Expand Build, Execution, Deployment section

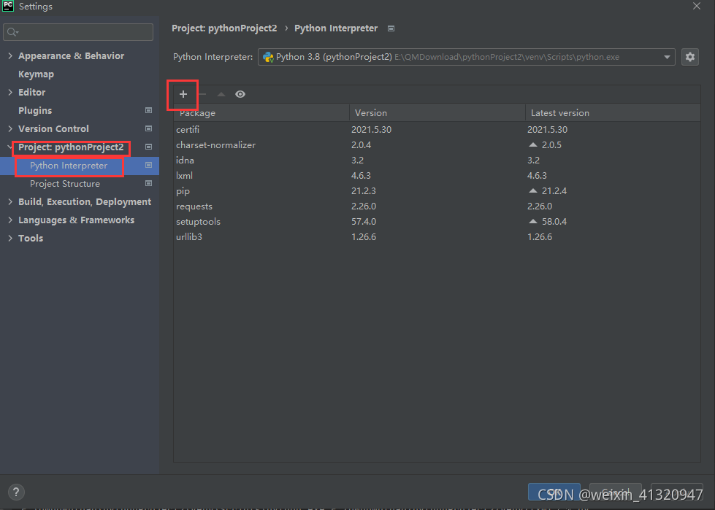(x=10, y=201)
